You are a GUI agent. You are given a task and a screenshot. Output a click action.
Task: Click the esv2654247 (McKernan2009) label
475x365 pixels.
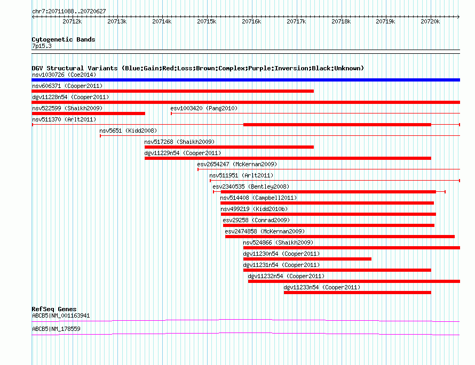tap(237, 164)
